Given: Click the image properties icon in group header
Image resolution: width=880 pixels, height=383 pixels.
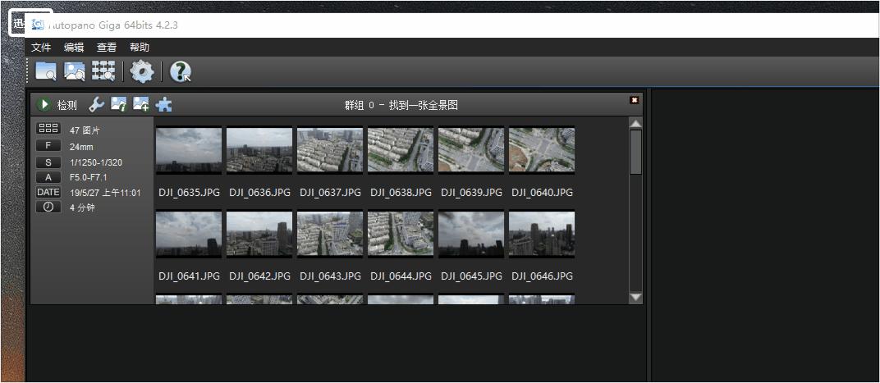Looking at the screenshot, I should pos(118,104).
